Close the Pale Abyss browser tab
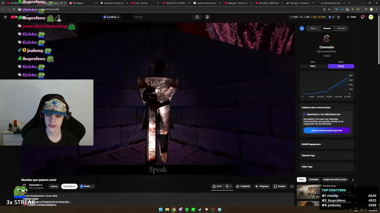Viewport: 380px width, 213px height. click(313, 3)
